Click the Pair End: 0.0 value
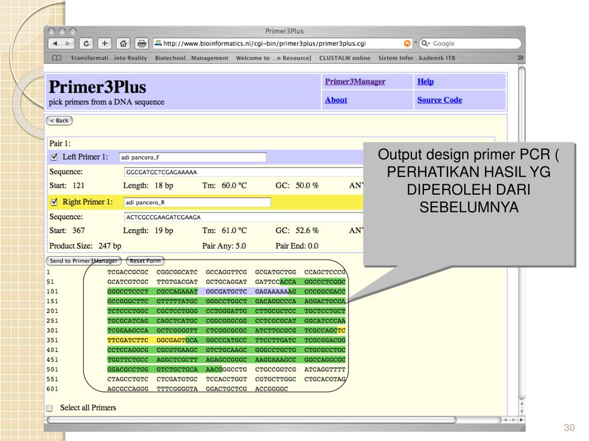Screen dimensions: 589x441 coord(297,246)
